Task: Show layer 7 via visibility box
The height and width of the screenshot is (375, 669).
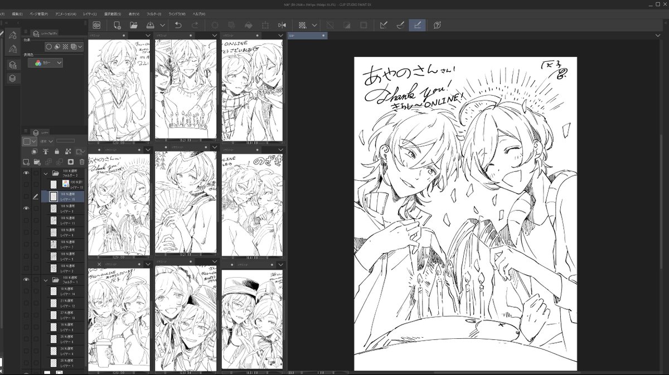Action: tap(26, 245)
